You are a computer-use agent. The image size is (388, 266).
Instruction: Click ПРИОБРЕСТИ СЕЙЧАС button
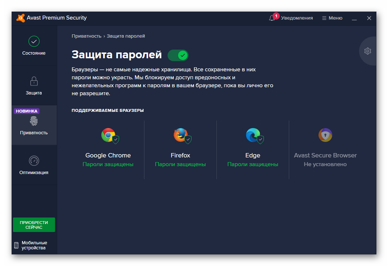click(x=34, y=225)
